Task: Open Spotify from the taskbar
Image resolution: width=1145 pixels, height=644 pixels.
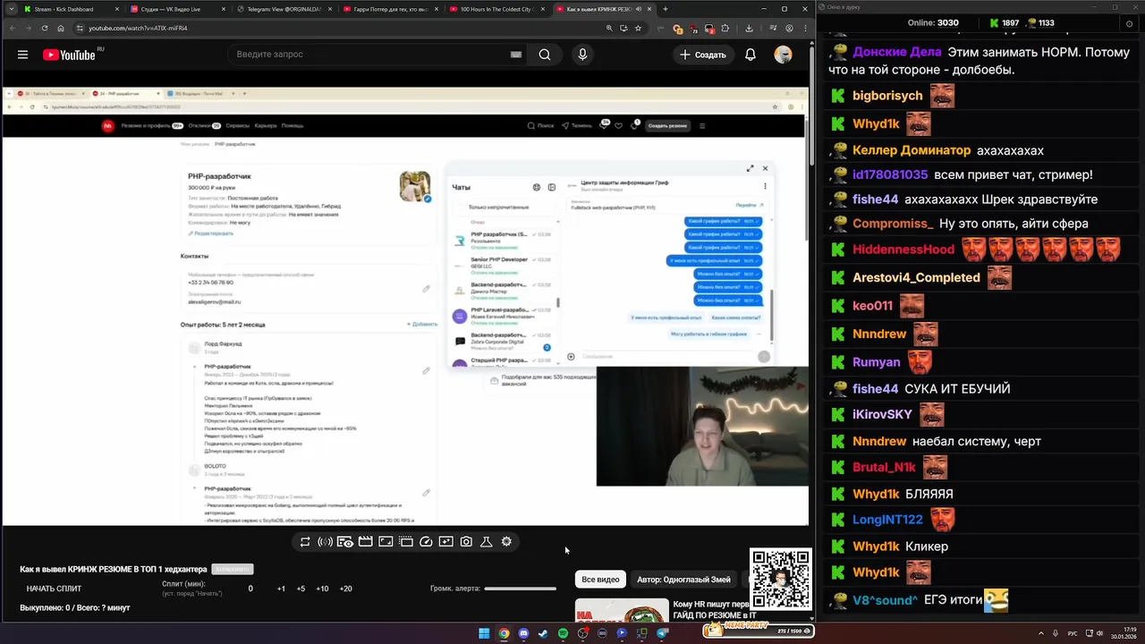Action: click(563, 633)
